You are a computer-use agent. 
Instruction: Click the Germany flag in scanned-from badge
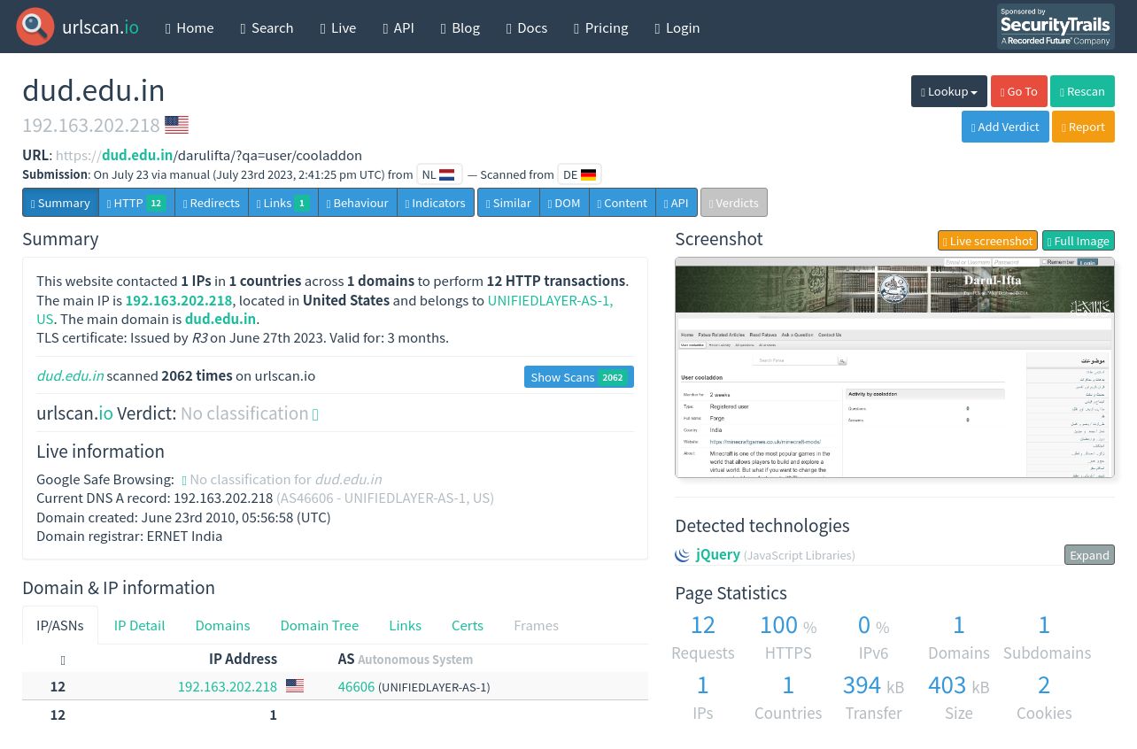(x=588, y=174)
